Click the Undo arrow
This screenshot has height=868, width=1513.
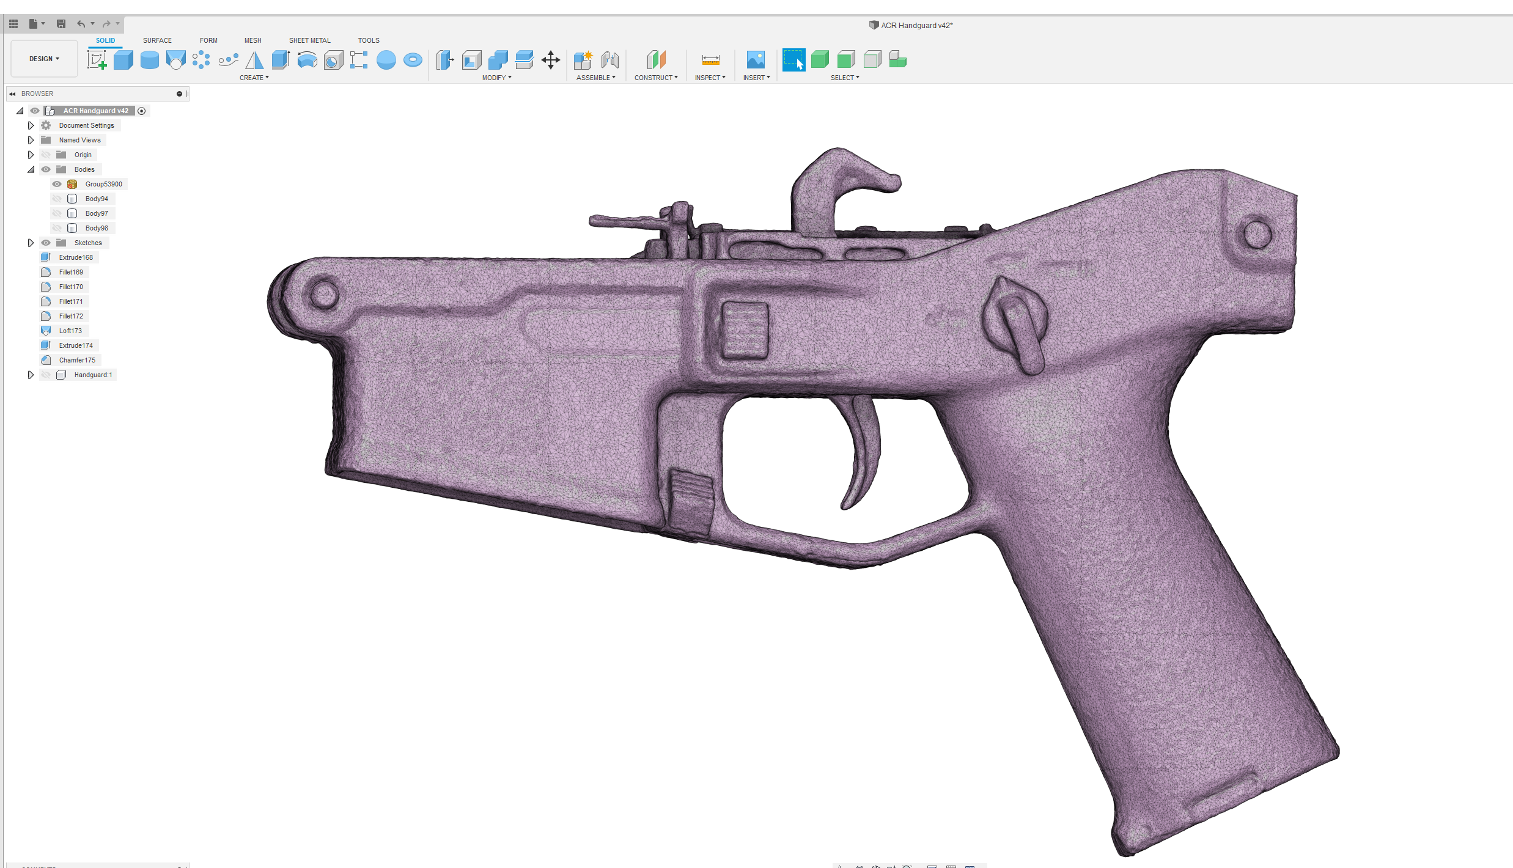[x=81, y=24]
